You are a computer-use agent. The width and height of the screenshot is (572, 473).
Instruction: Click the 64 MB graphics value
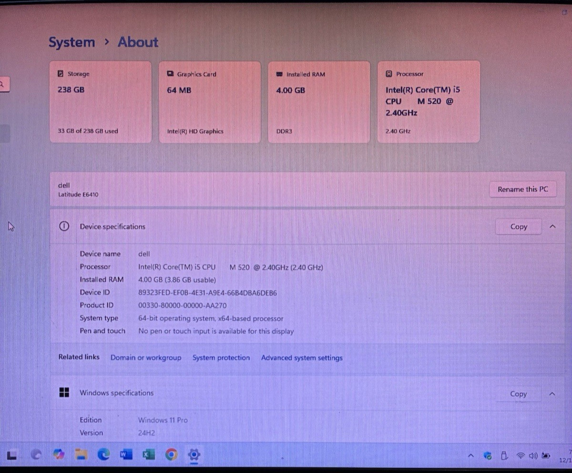tap(179, 90)
